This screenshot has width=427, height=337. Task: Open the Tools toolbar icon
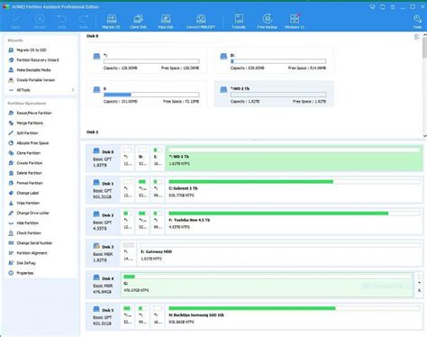point(417,22)
